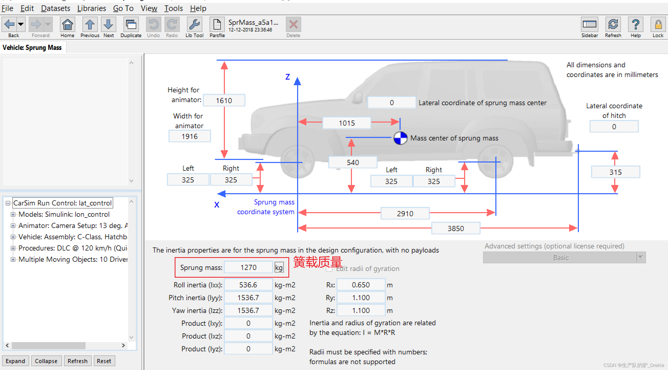Viewport: 668px width, 370px height.
Task: Click the Forward arrow icon
Action: coord(36,24)
